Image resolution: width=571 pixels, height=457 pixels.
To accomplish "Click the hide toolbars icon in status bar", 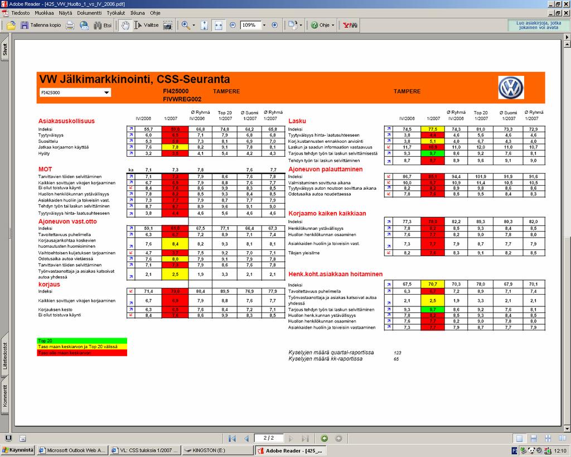I will point(22,439).
